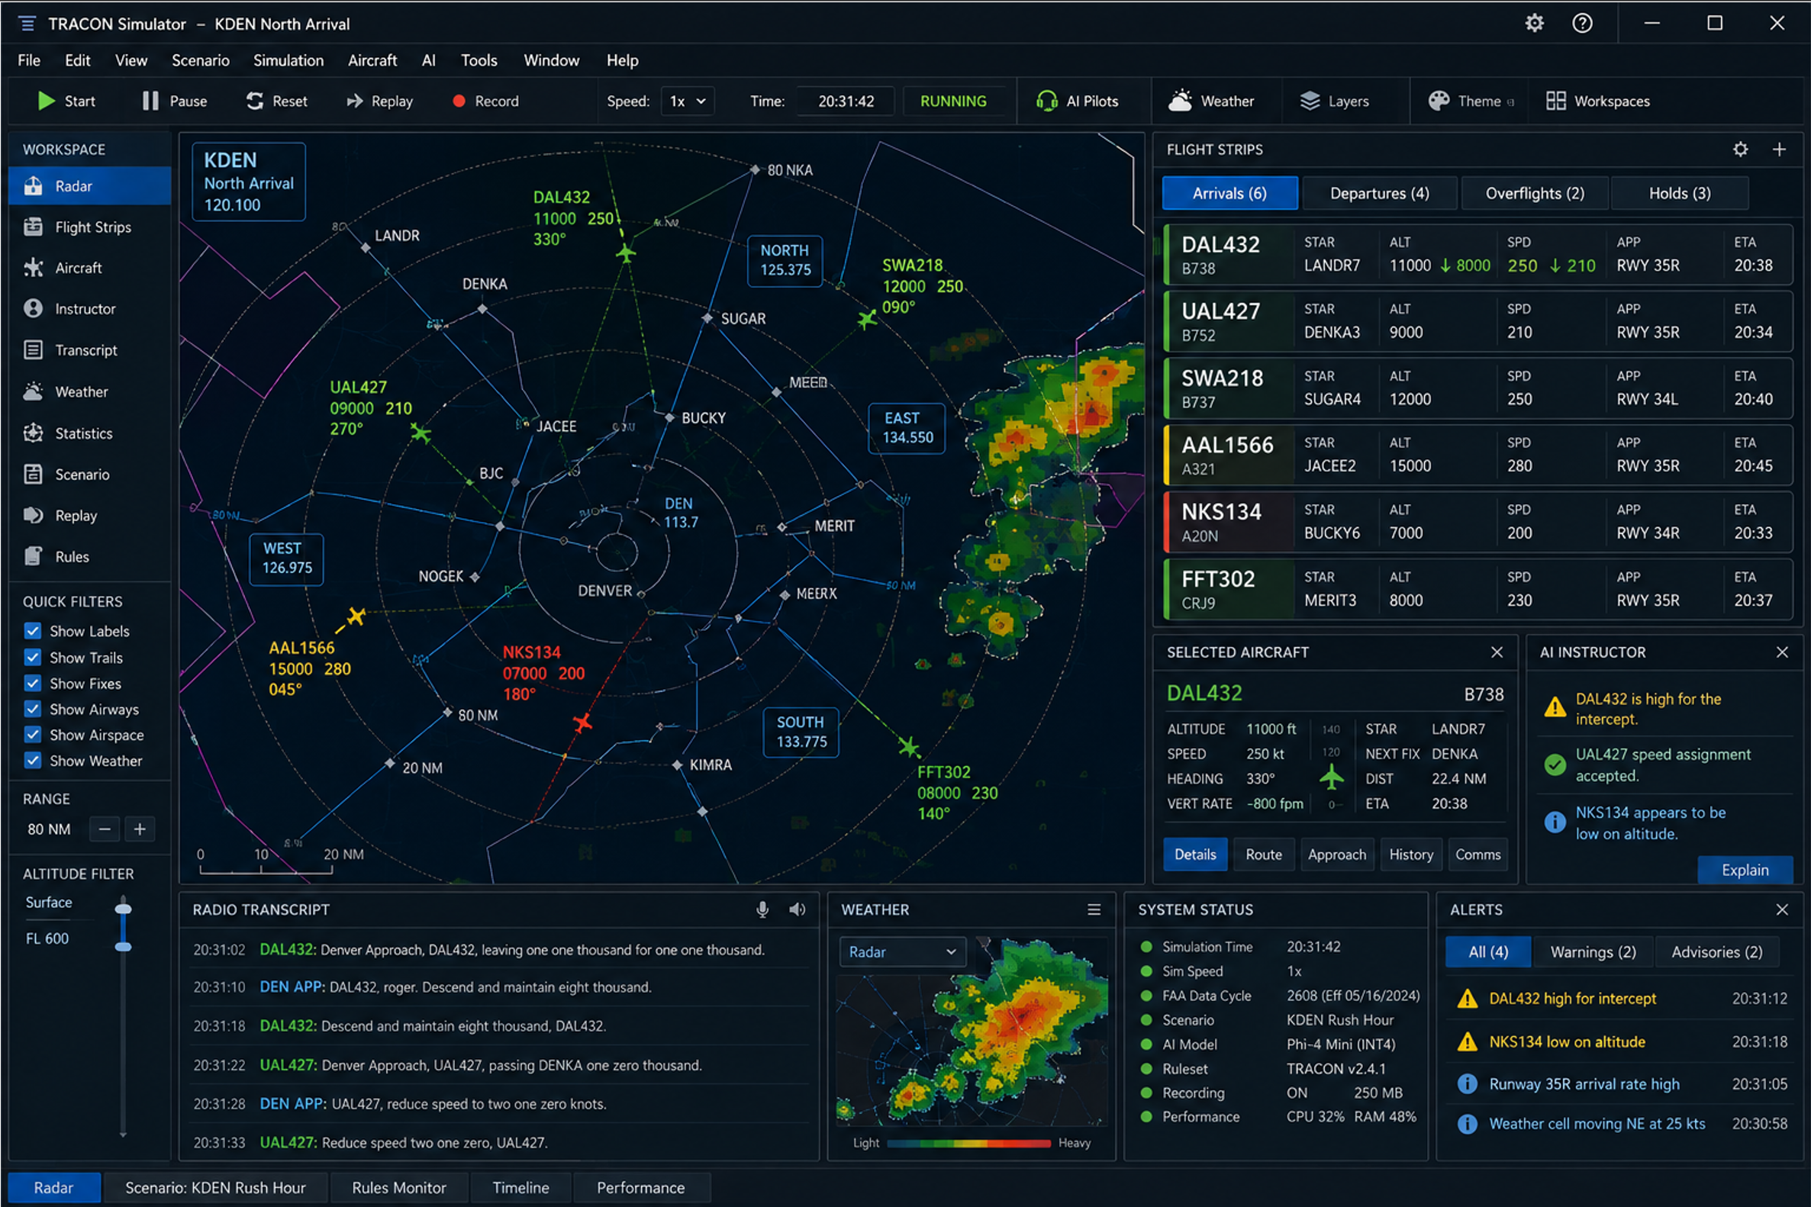Click the Surface altitude filter handle

click(x=122, y=909)
